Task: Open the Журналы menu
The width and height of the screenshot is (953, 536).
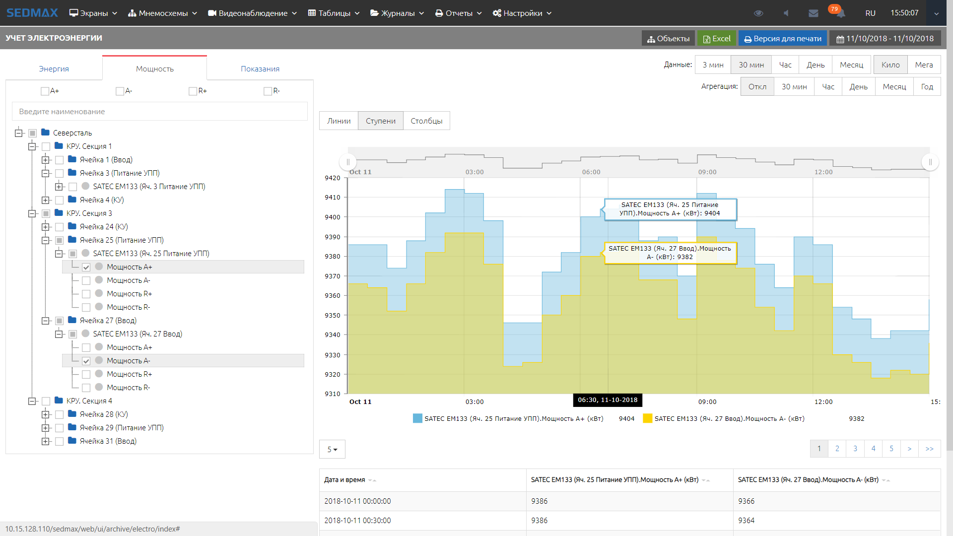Action: pyautogui.click(x=397, y=13)
